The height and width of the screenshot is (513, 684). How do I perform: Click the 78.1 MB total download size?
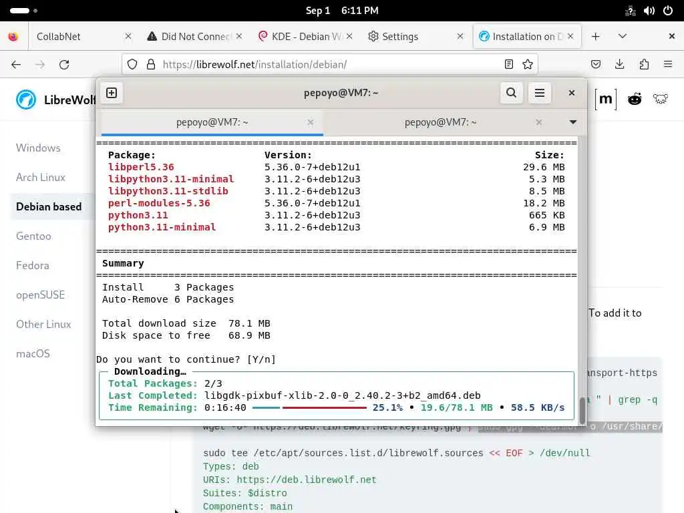pos(249,324)
